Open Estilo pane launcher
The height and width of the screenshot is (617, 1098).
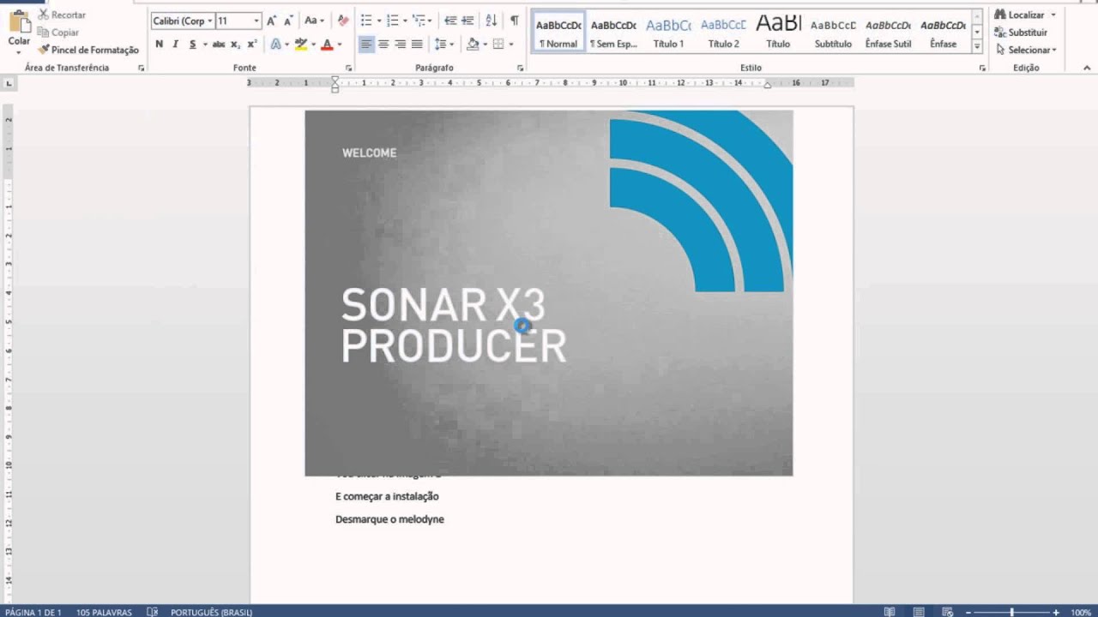point(982,68)
